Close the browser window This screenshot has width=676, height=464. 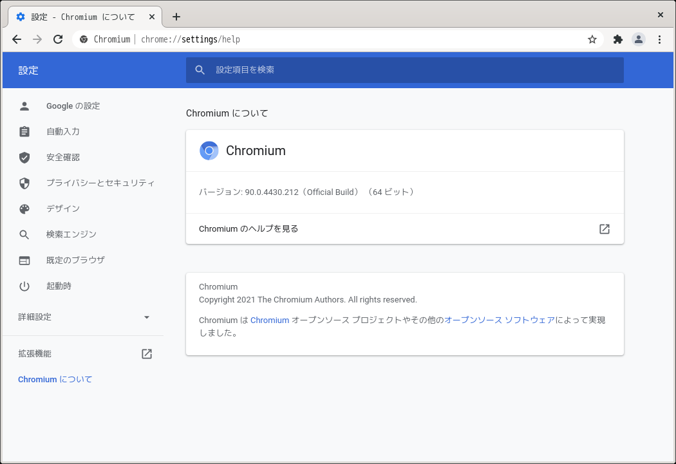[660, 15]
